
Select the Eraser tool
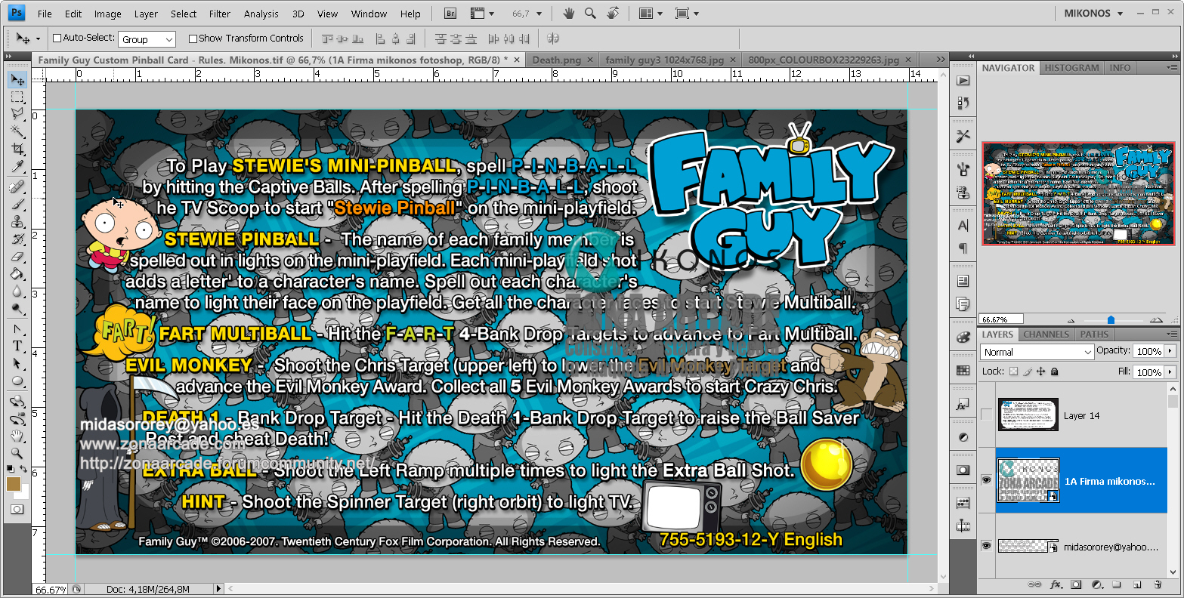click(x=17, y=257)
